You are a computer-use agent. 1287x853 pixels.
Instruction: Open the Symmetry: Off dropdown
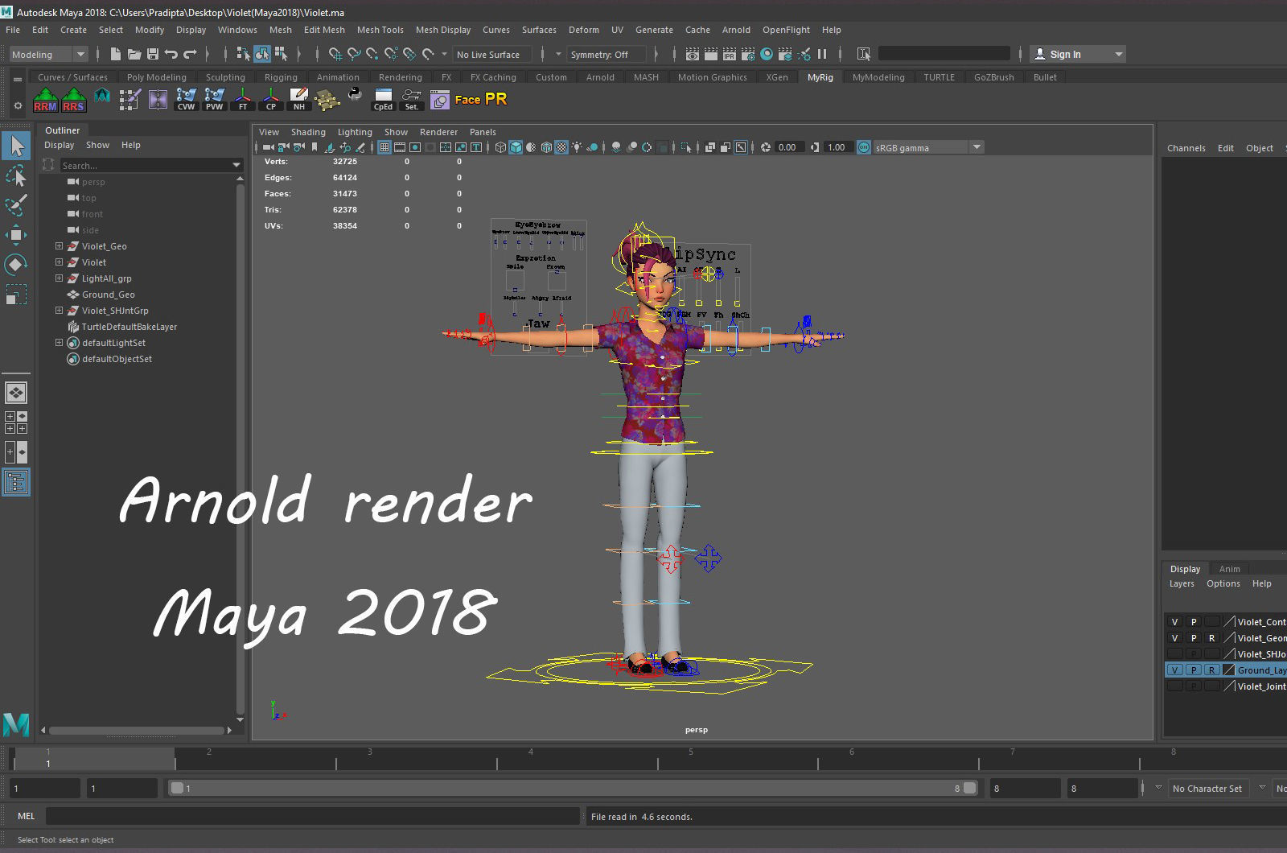(x=606, y=55)
